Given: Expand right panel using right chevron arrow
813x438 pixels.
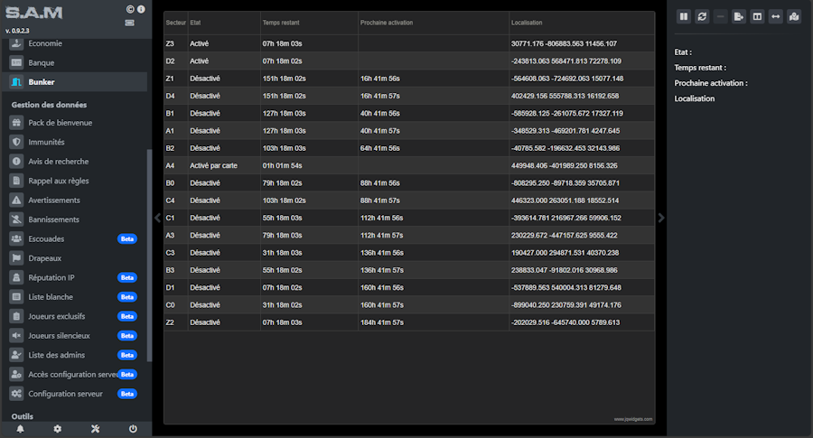Looking at the screenshot, I should pyautogui.click(x=661, y=218).
